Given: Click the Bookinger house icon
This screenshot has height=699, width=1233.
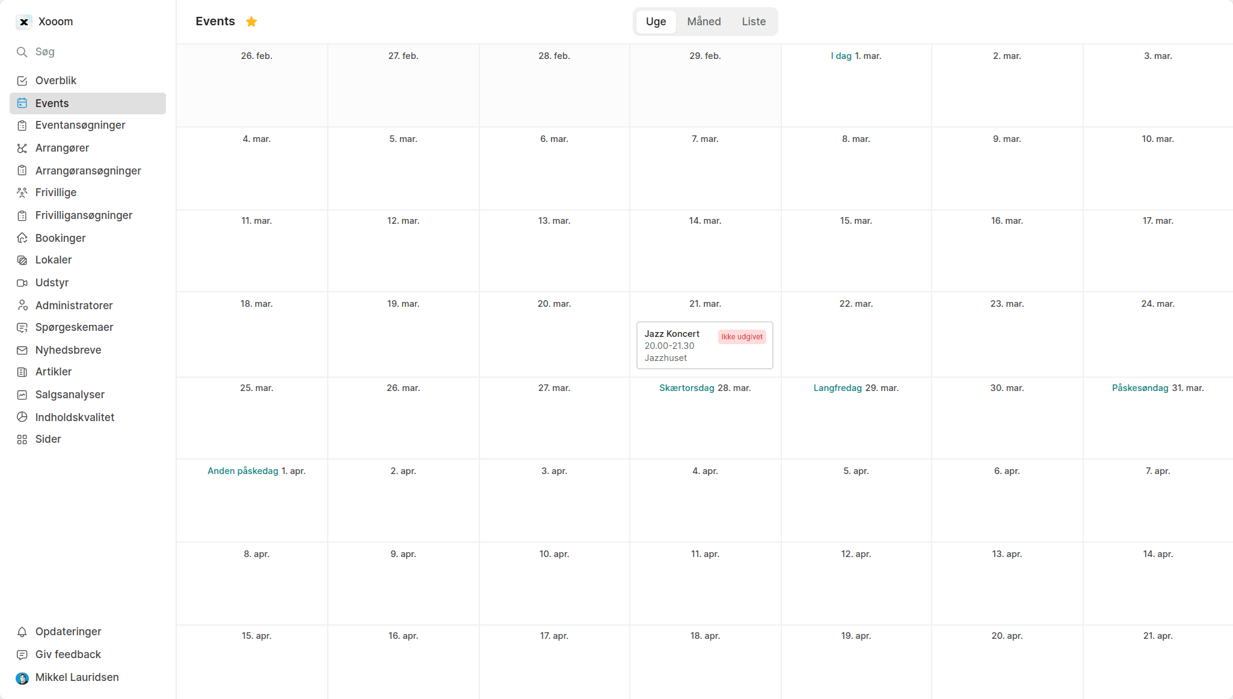Looking at the screenshot, I should [x=22, y=238].
